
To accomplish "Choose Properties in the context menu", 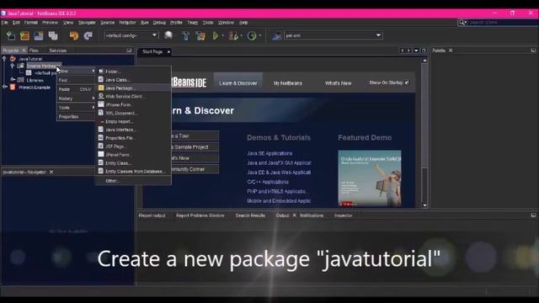I will (x=76, y=117).
